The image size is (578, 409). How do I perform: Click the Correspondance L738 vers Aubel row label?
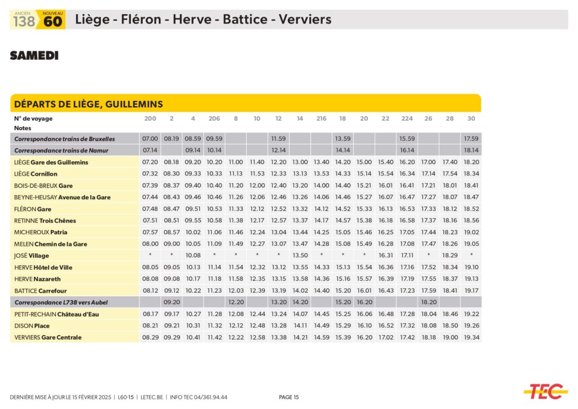[61, 302]
